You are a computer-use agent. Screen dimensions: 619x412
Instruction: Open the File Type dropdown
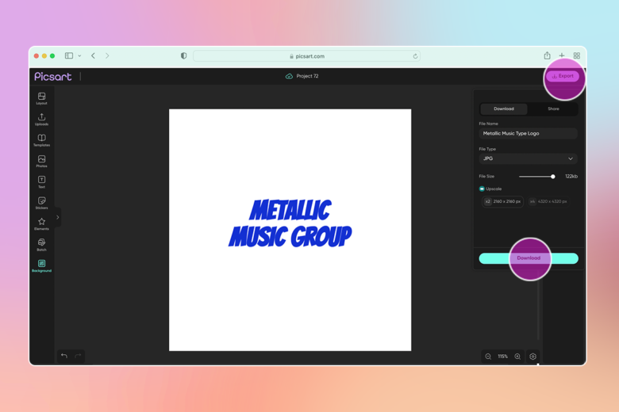tap(529, 158)
